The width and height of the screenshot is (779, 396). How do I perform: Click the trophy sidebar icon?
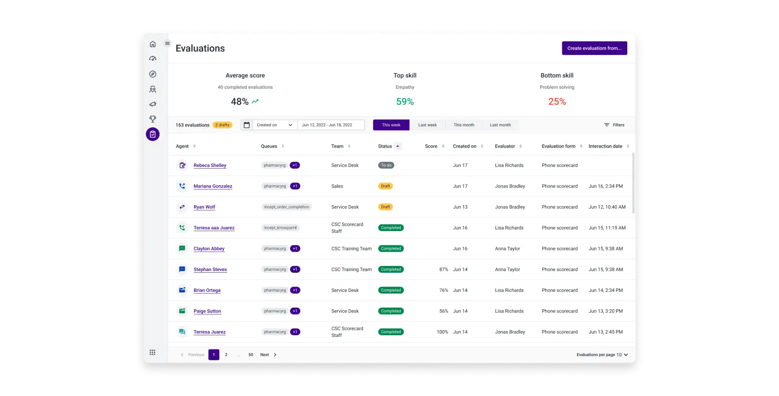153,119
